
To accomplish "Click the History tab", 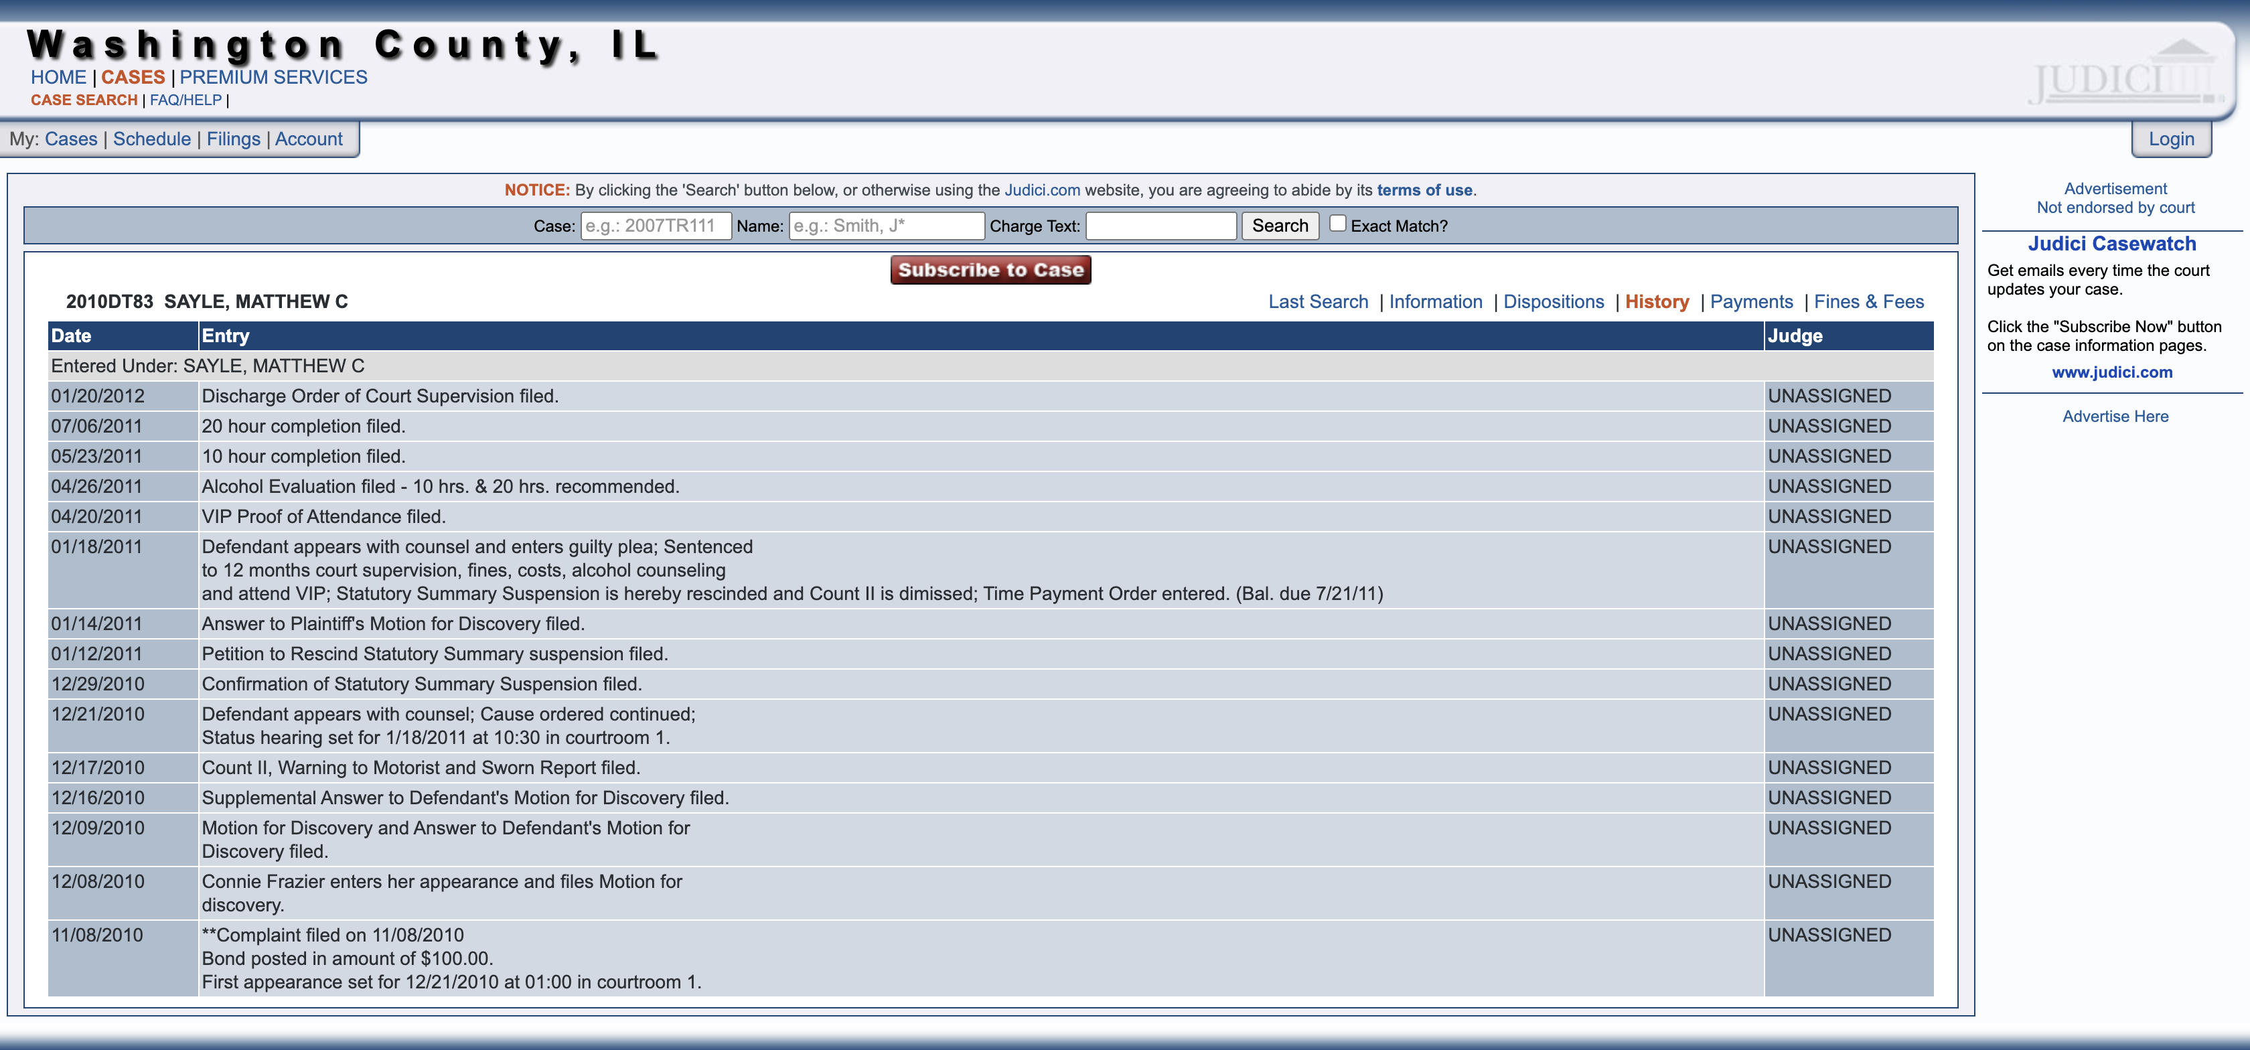I will click(1656, 301).
